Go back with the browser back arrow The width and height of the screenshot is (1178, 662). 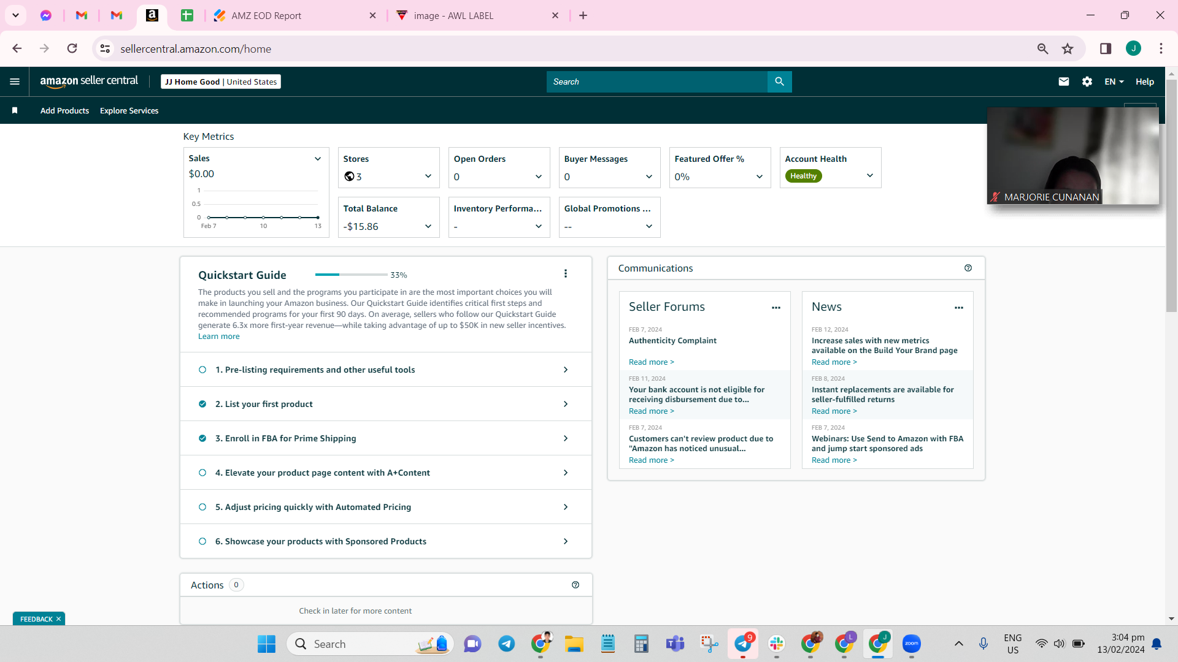[x=17, y=48]
